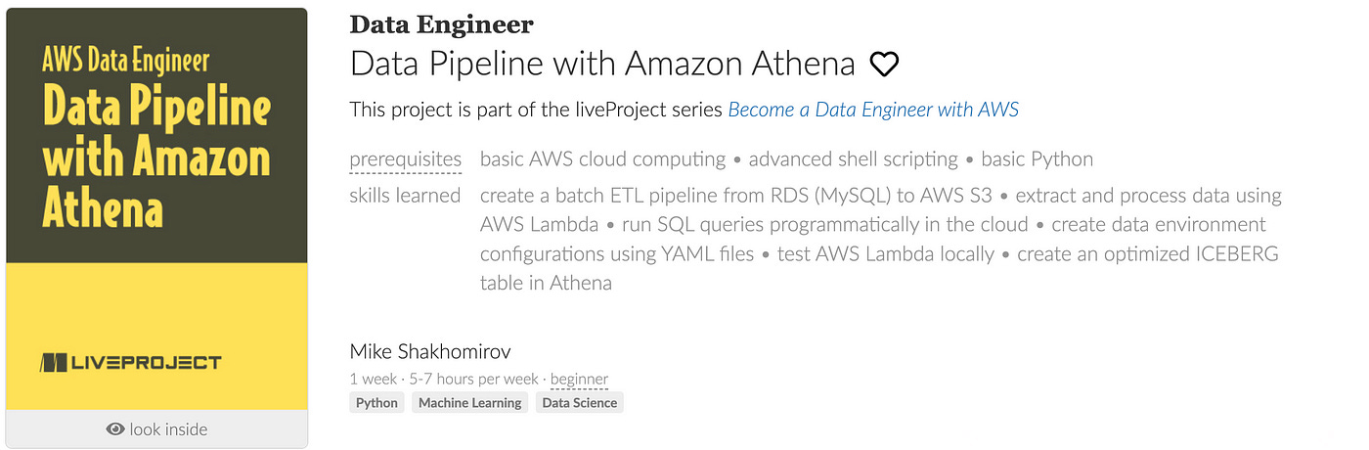Open the Data Pipeline with Amazon Athena title
Screen dimensions: 1369x450
(x=602, y=65)
